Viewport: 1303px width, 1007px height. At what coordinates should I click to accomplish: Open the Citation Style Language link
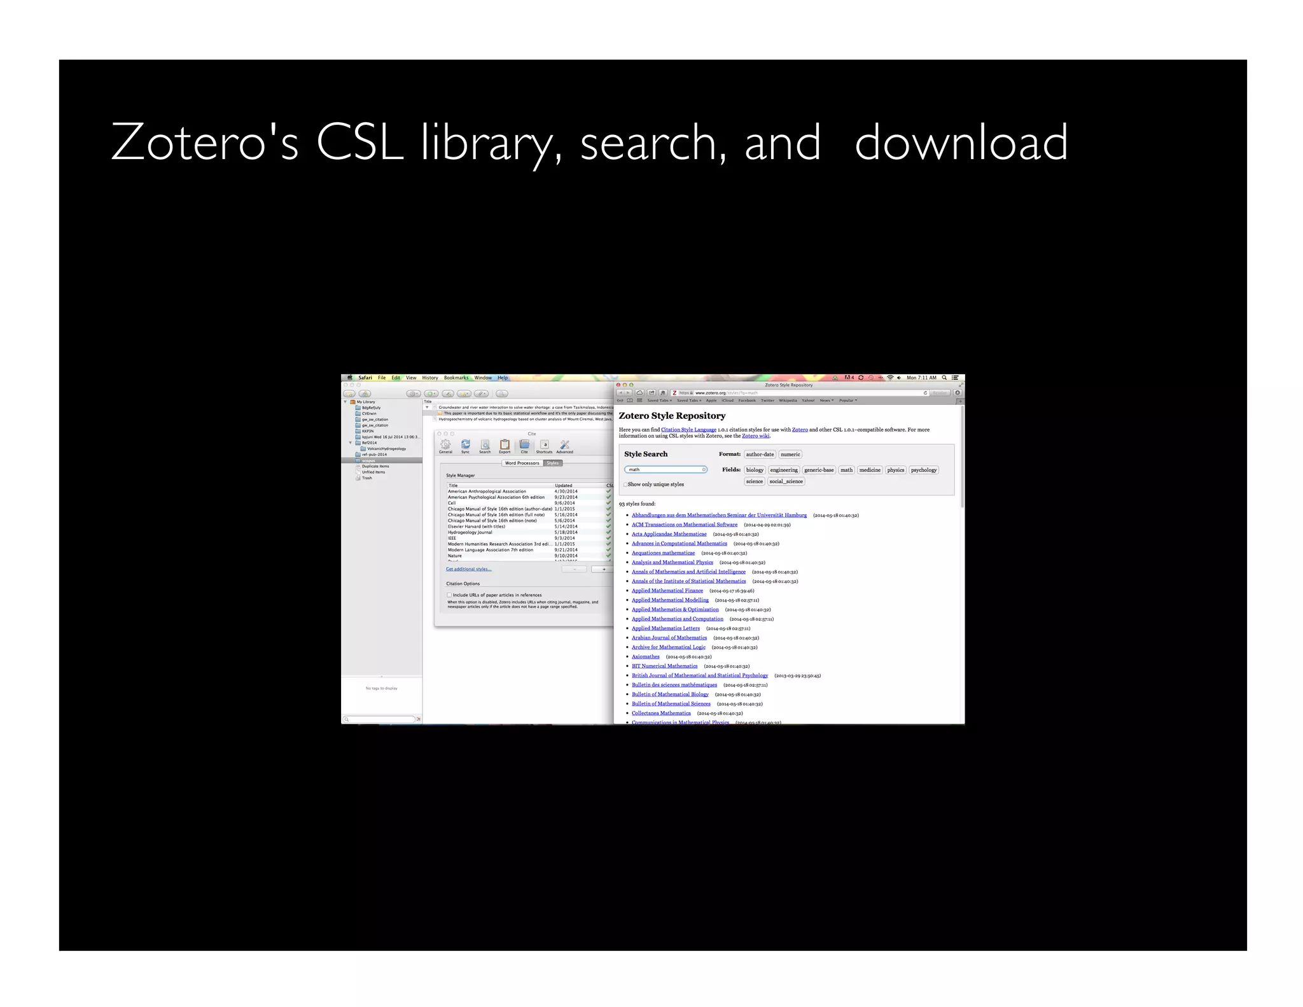tap(688, 430)
